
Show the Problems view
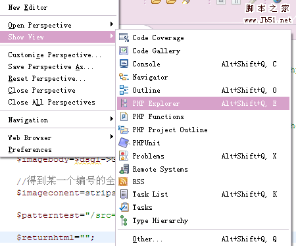[x=203, y=156]
